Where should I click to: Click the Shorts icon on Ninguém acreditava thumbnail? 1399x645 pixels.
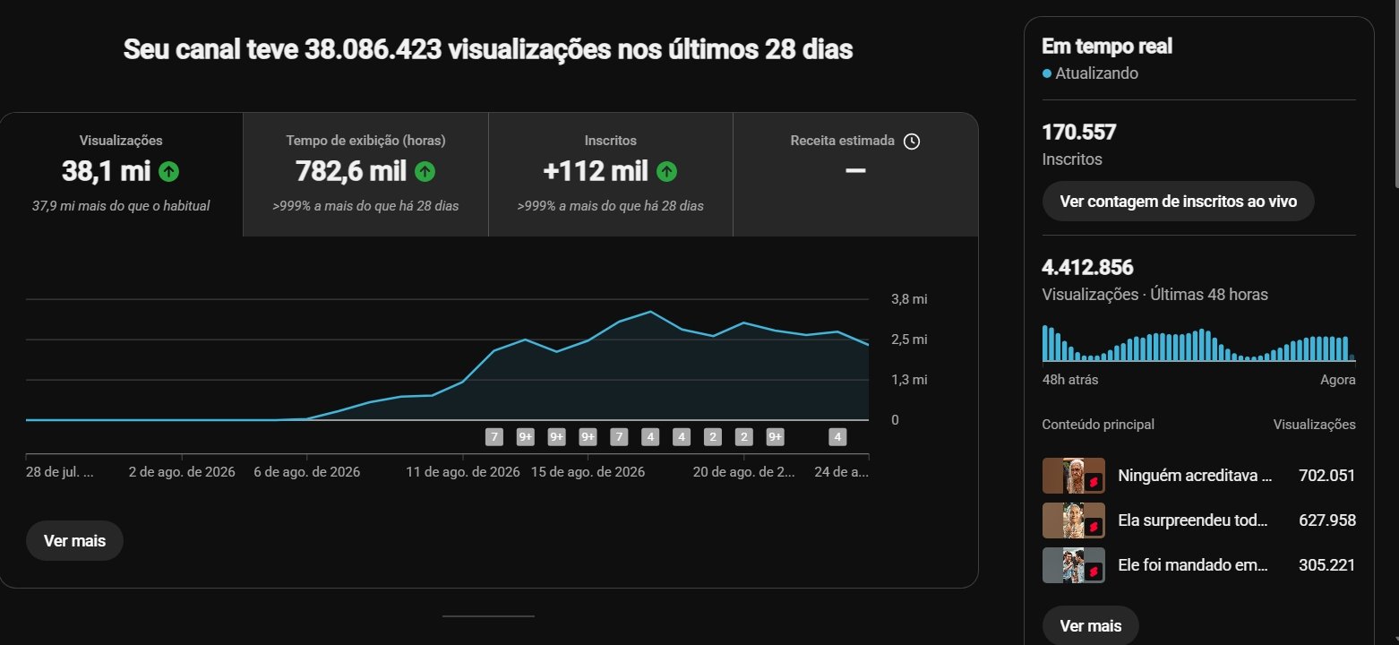pyautogui.click(x=1094, y=483)
